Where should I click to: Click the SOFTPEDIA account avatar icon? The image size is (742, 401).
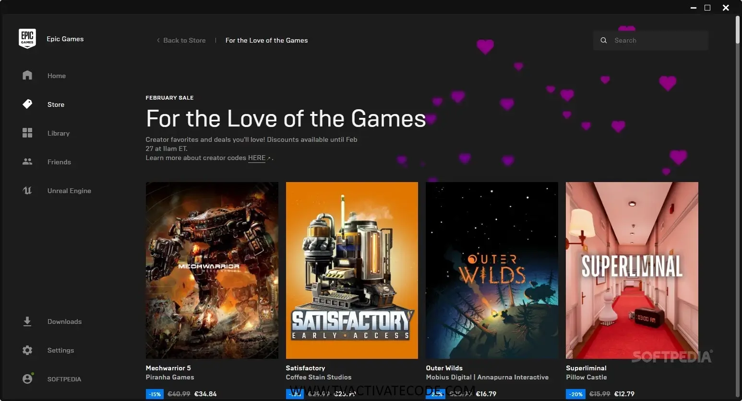pos(27,378)
